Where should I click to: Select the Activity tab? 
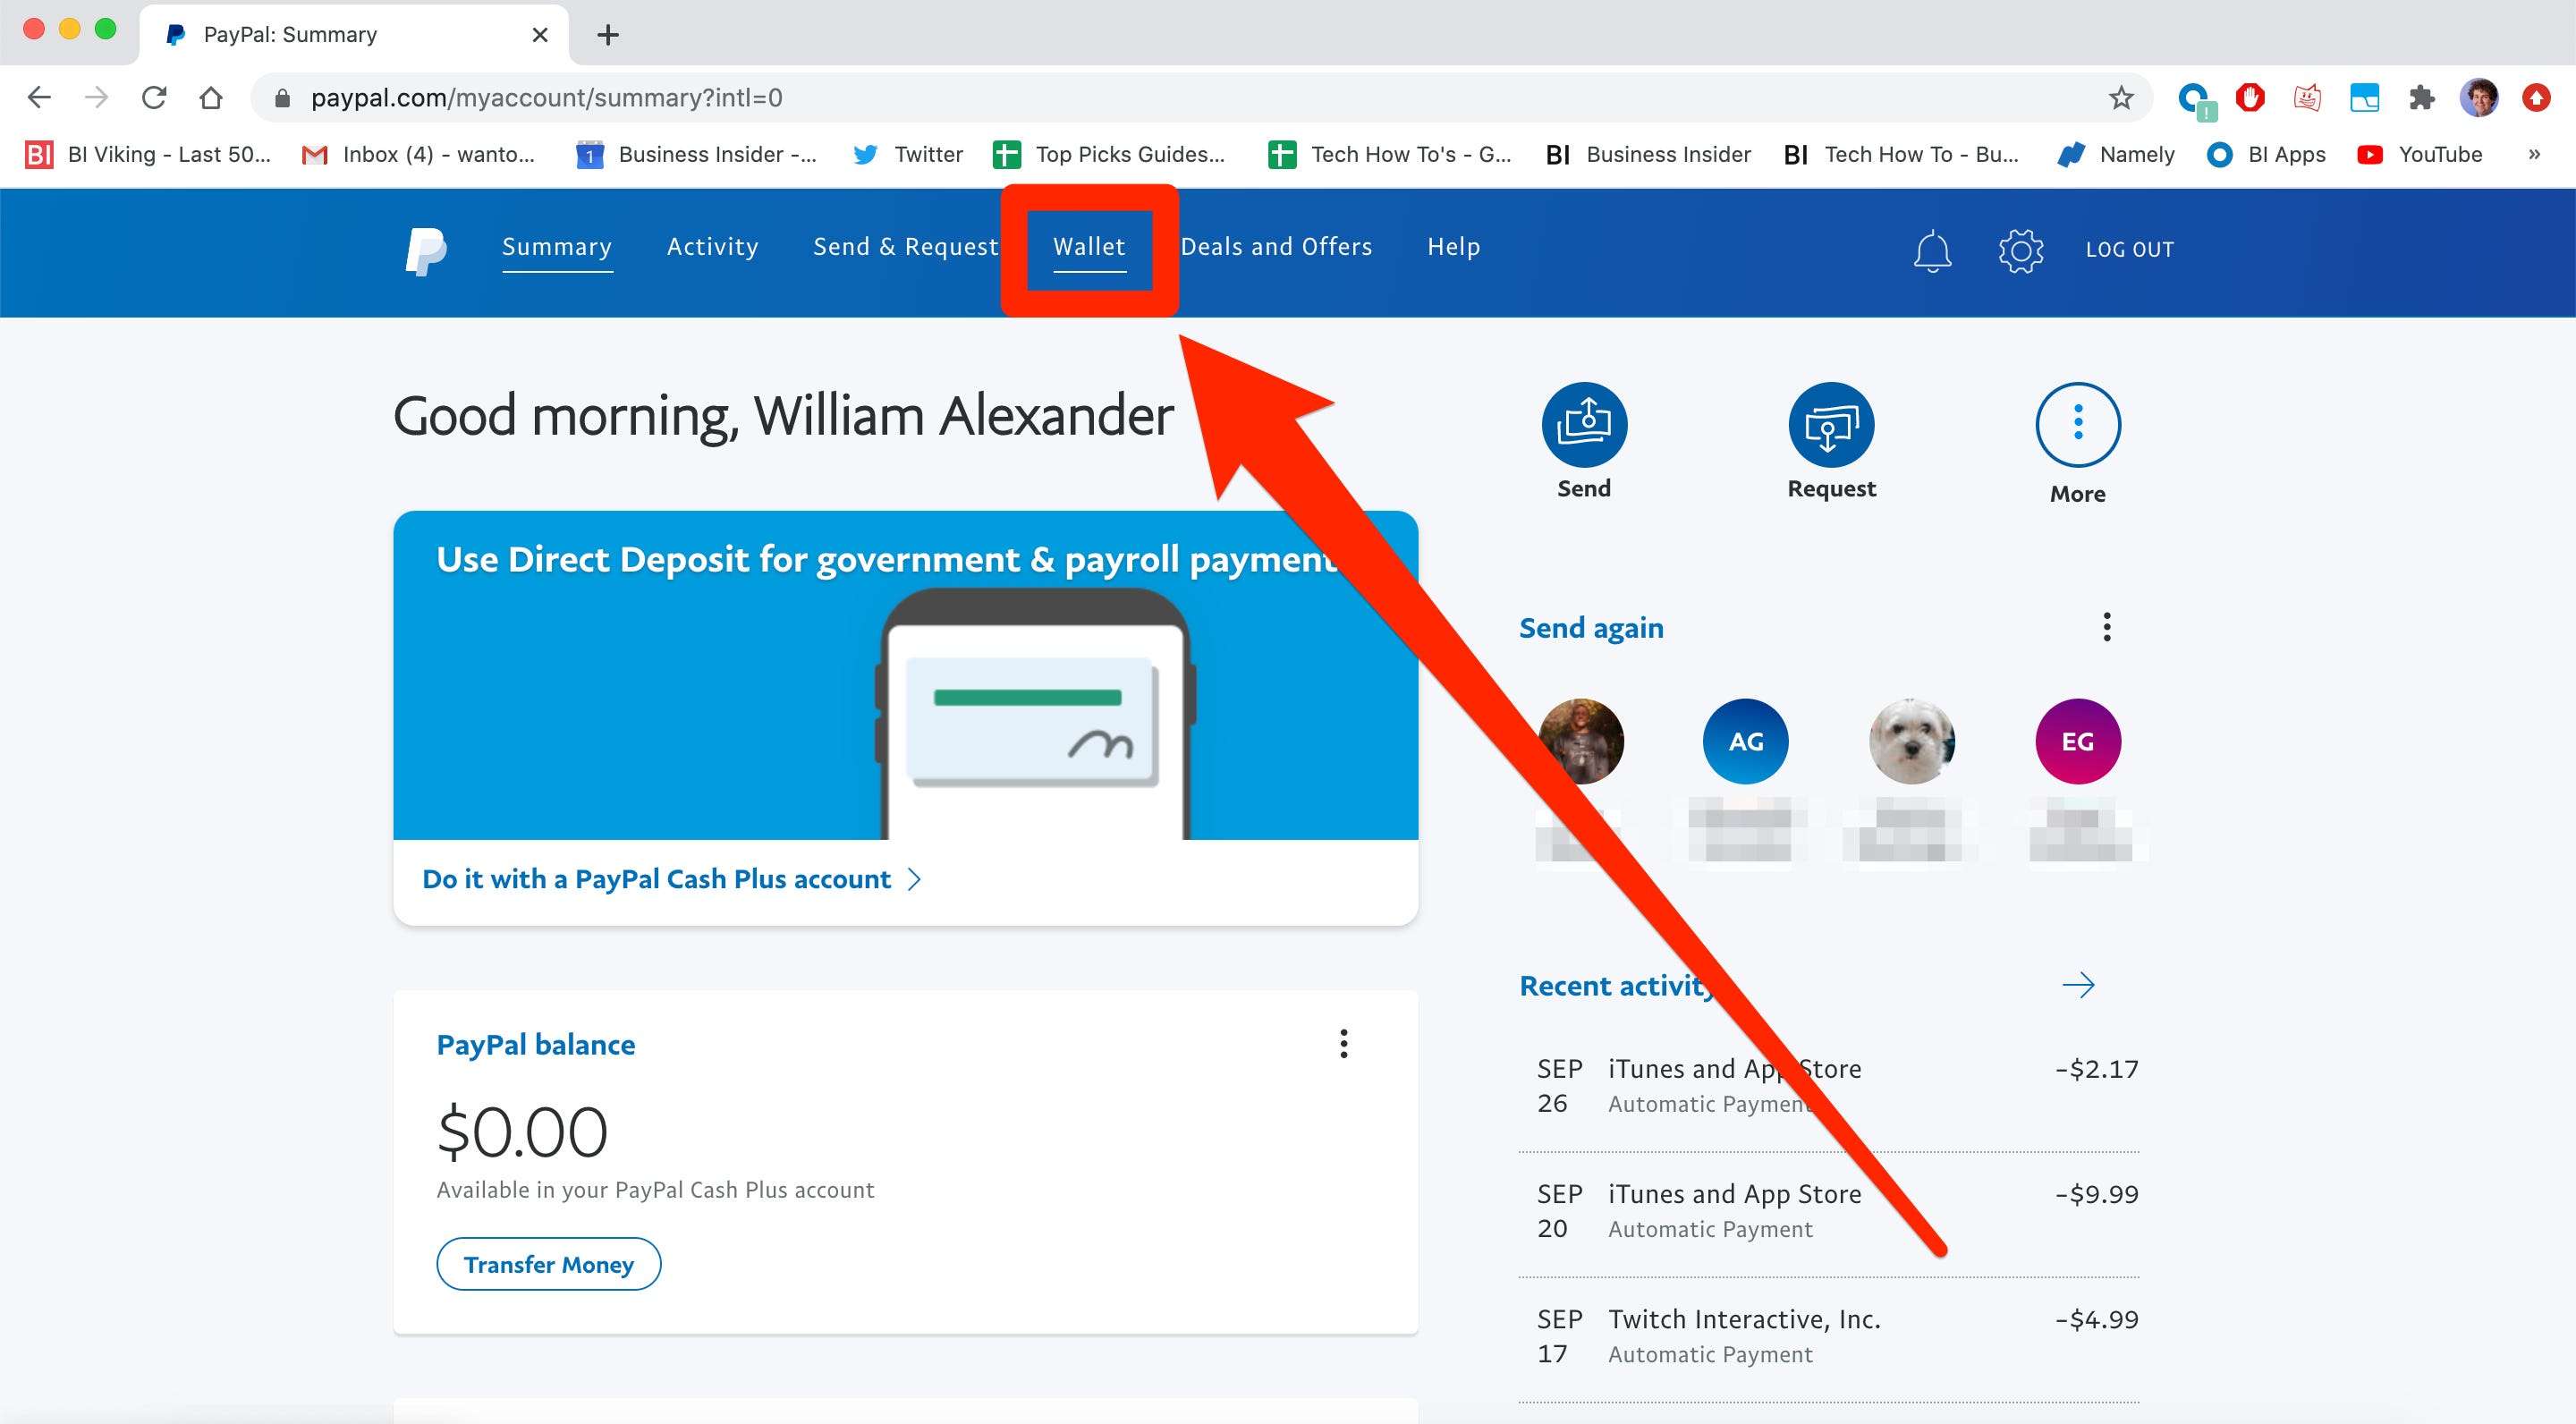click(x=712, y=245)
